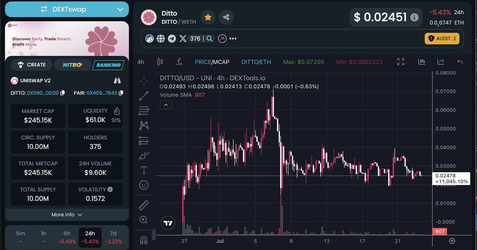Open the forecasting and measurement tools
The image size is (477, 250).
144,140
